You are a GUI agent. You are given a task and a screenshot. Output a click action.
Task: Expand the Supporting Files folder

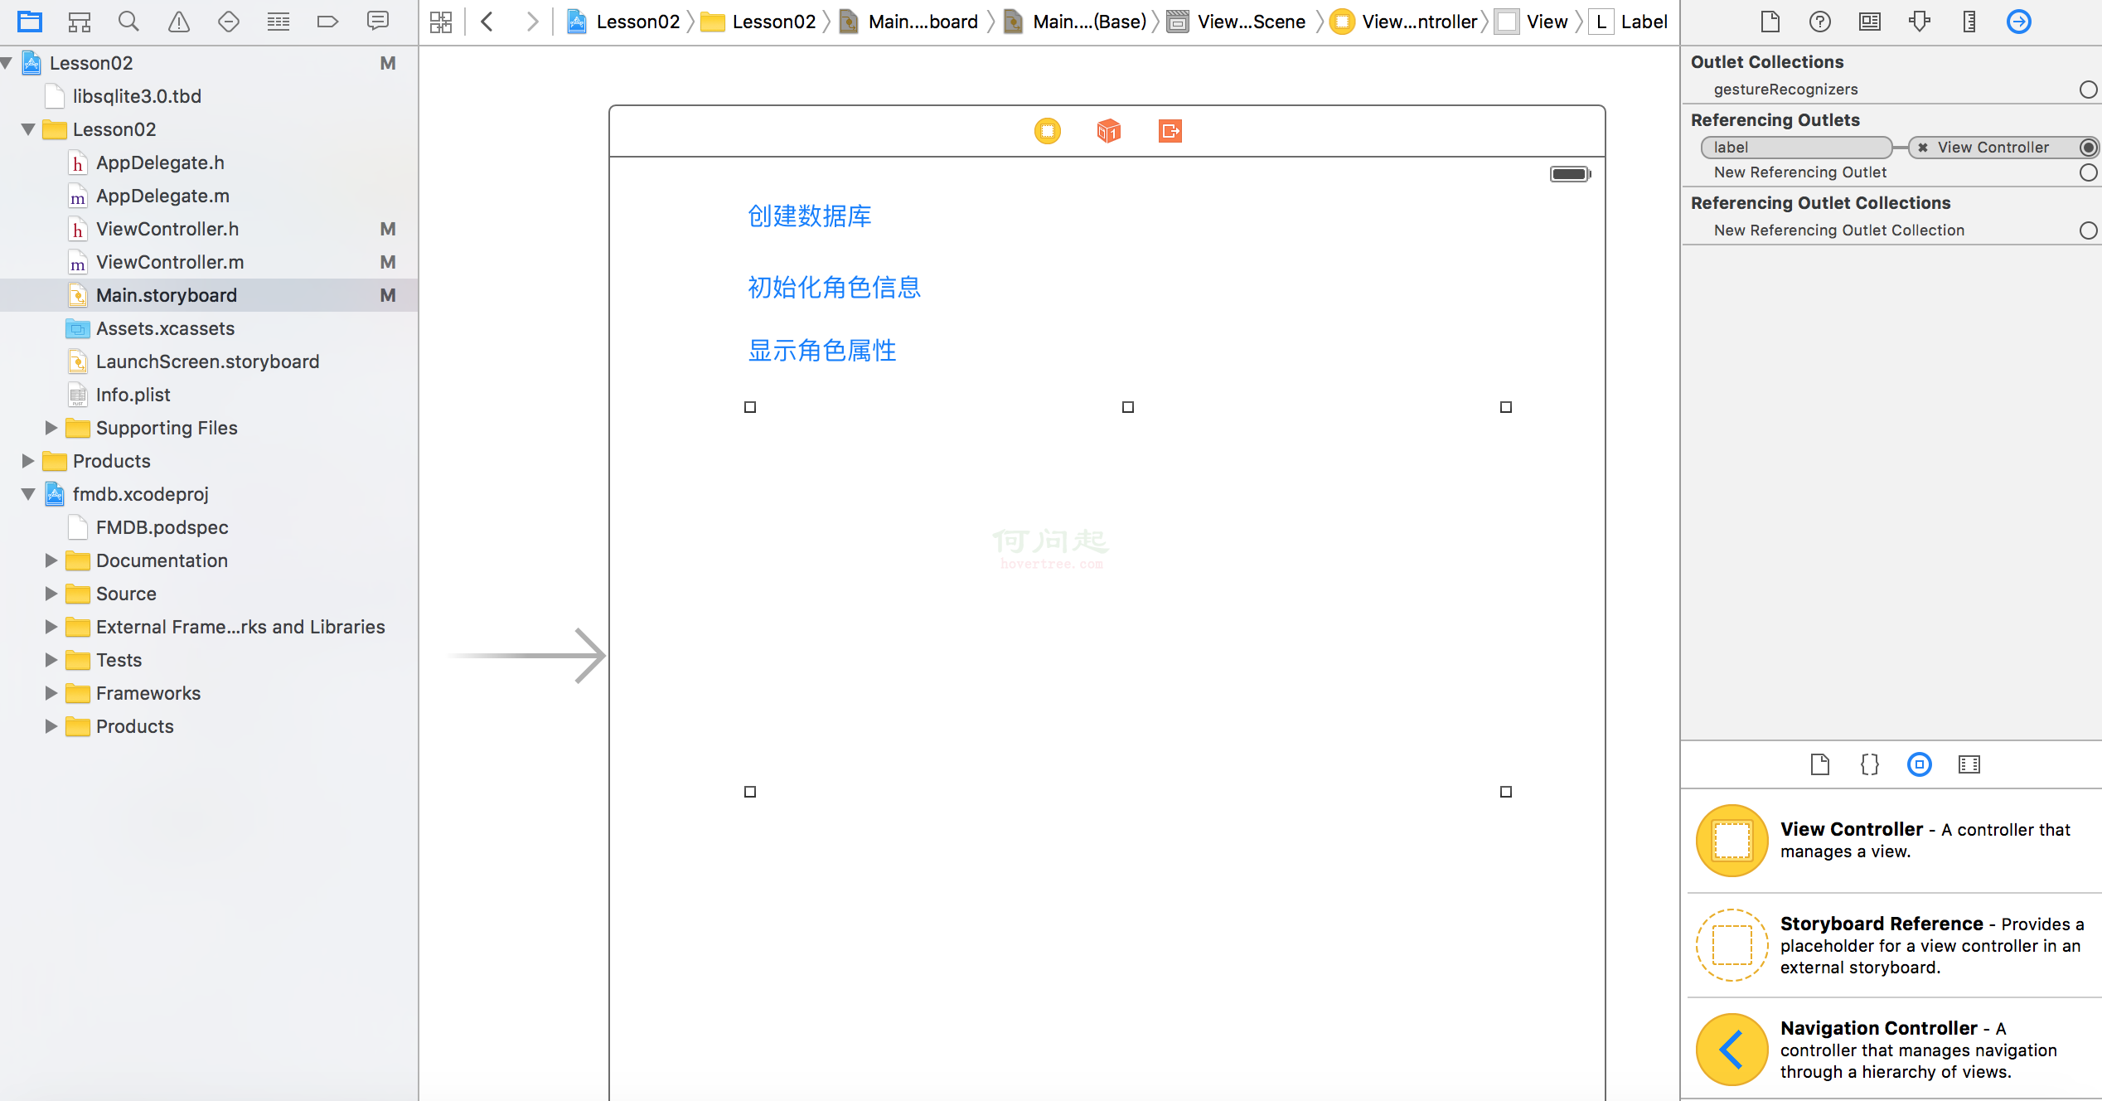pyautogui.click(x=51, y=428)
